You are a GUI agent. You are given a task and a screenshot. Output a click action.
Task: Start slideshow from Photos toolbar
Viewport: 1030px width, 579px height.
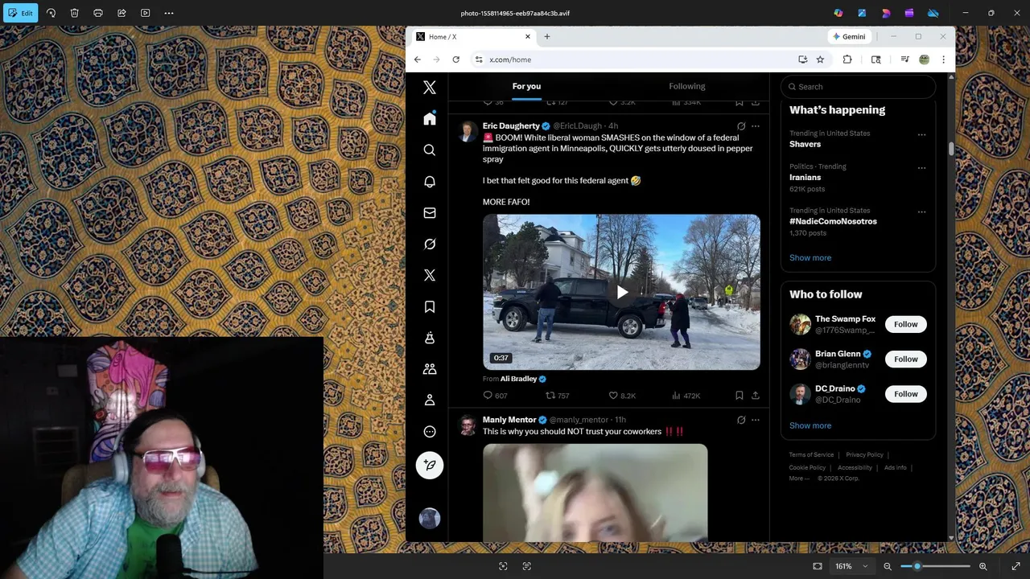point(145,13)
